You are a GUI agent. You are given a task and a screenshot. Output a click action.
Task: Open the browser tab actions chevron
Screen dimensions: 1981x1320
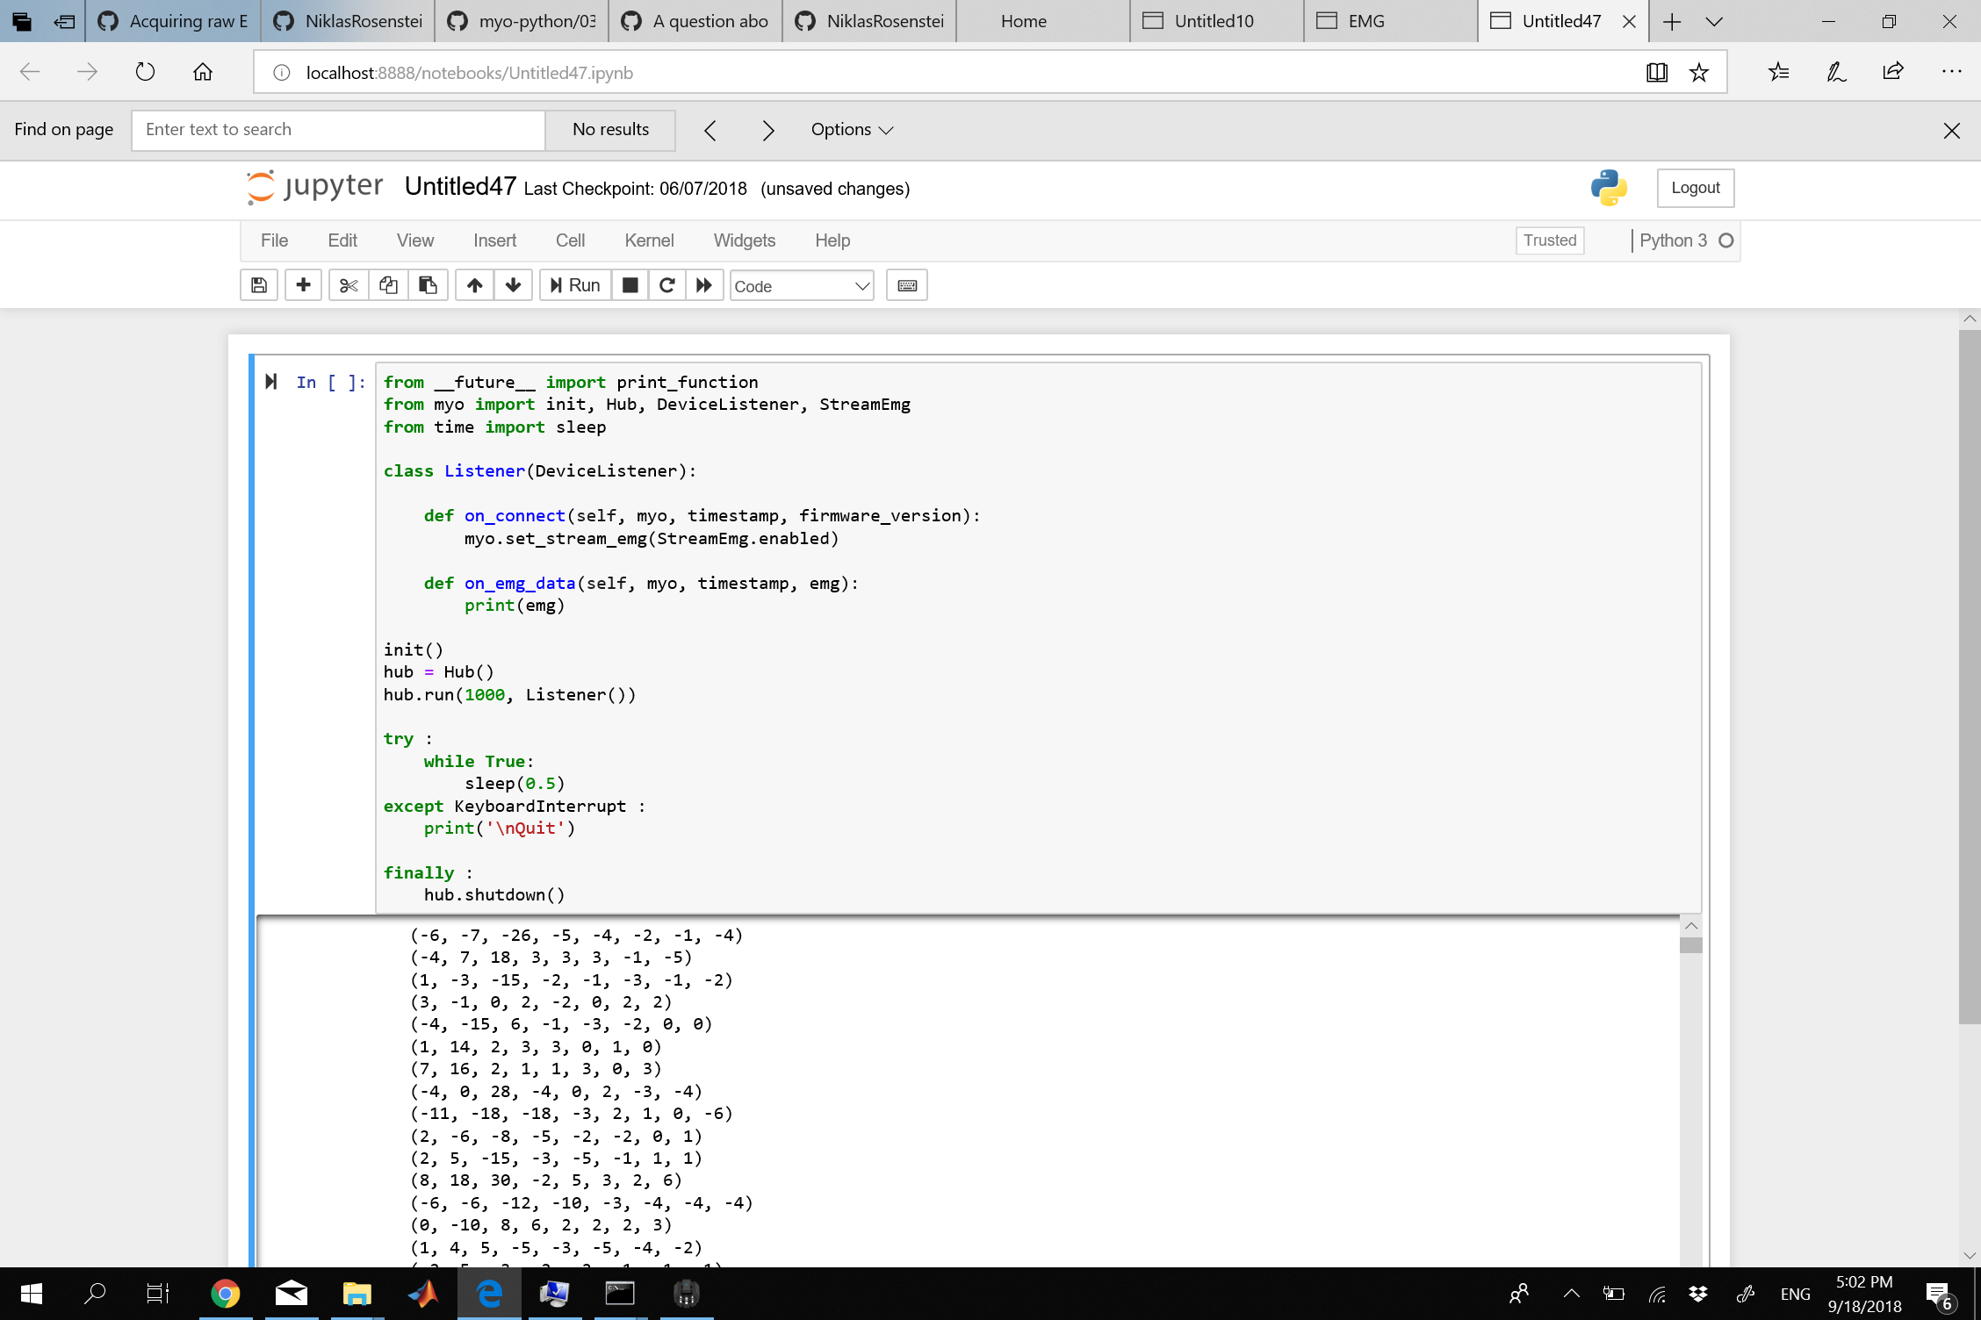tap(1713, 20)
